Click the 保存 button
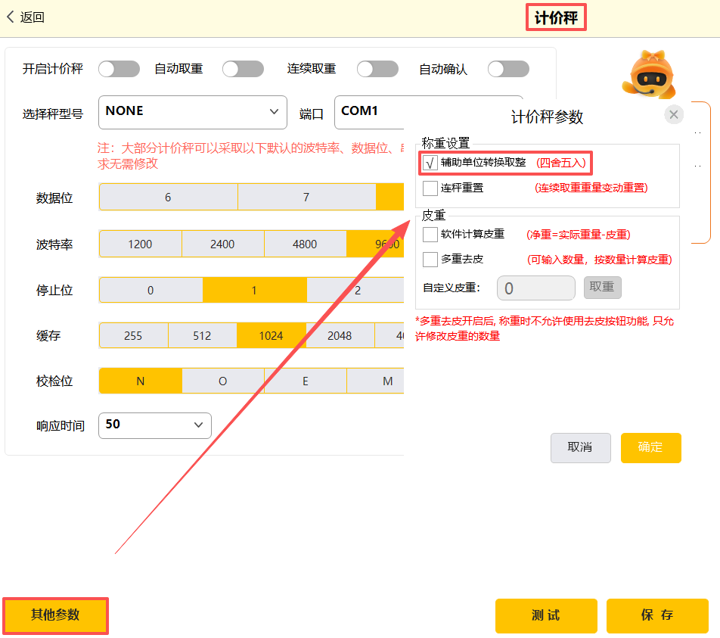This screenshot has width=720, height=638. click(x=656, y=615)
